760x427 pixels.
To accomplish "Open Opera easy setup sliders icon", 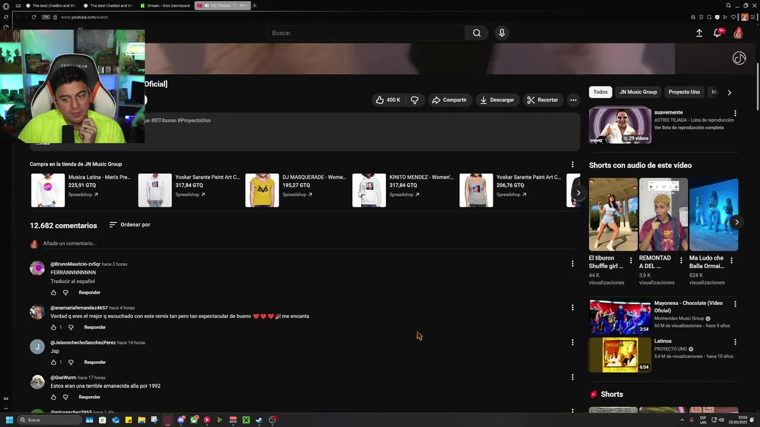I will 754,17.
